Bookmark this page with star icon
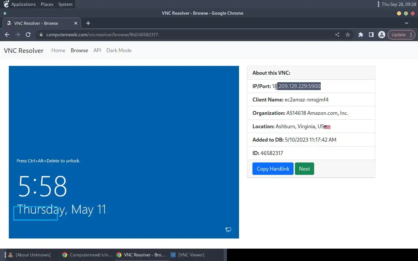This screenshot has height=261, width=418. coord(348,35)
